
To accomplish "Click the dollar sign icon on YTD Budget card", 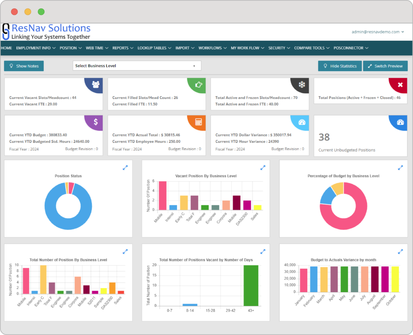I will [96, 121].
